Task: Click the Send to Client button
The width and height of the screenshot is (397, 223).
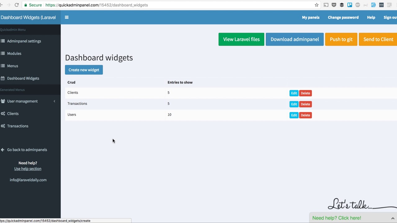Action: 378,39
